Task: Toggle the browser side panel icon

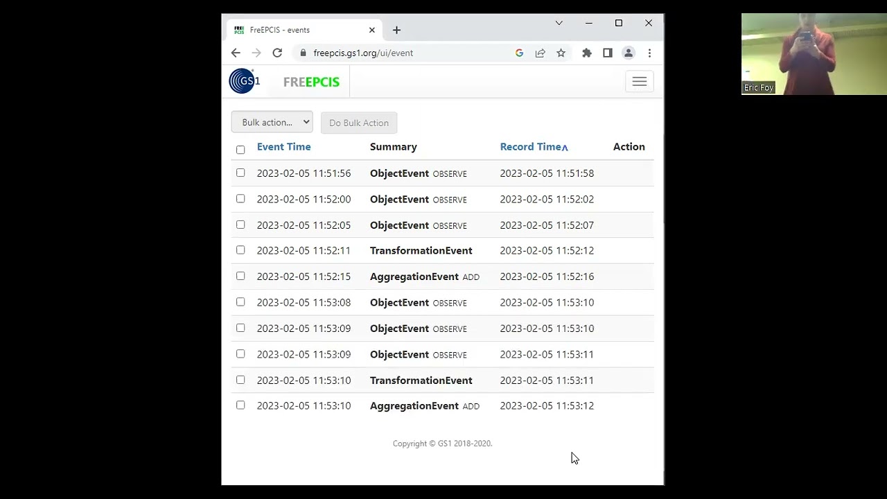Action: (608, 53)
